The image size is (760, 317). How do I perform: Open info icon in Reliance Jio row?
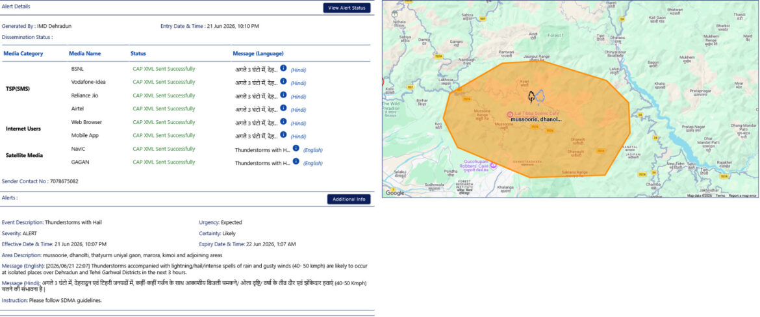coord(284,95)
